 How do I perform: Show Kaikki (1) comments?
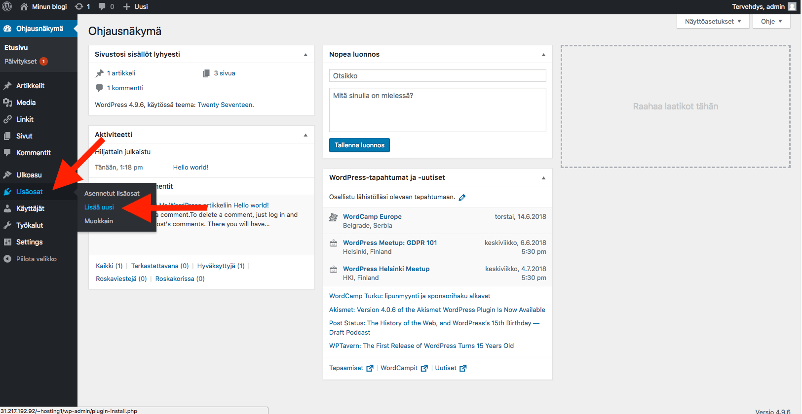pyautogui.click(x=109, y=266)
